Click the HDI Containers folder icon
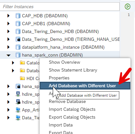The image size is (135, 134). 22,78
